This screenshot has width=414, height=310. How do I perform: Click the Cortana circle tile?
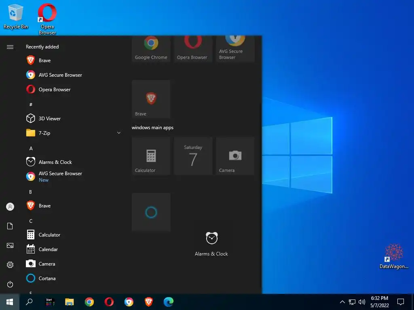coord(151,212)
